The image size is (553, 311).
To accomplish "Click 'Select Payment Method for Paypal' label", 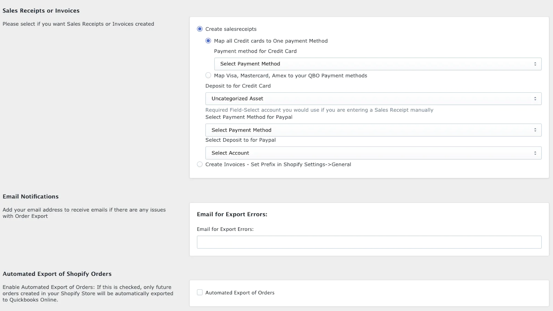I will click(249, 117).
